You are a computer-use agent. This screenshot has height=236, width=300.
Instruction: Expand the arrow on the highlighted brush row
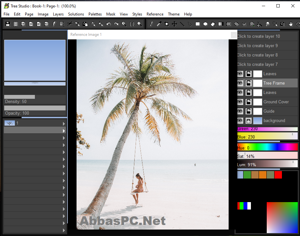(x=64, y=131)
